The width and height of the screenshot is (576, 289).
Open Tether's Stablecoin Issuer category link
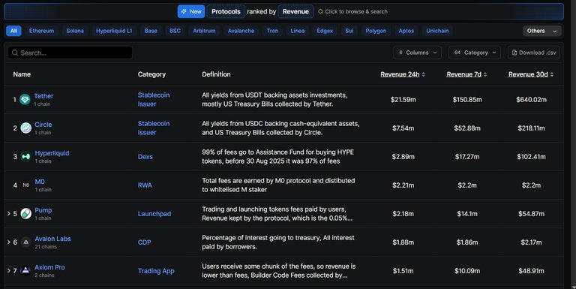154,99
